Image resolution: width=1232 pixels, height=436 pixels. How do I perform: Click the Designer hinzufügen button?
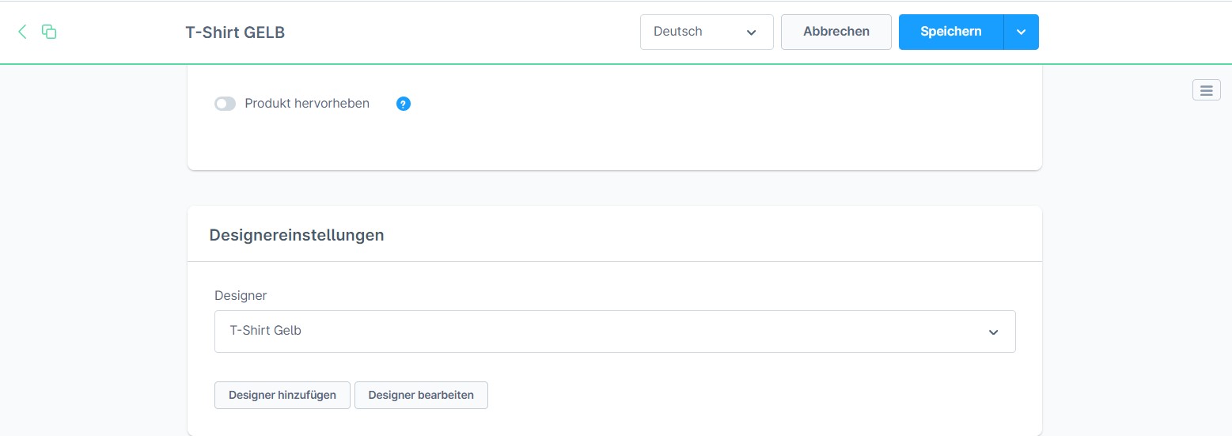(x=282, y=395)
